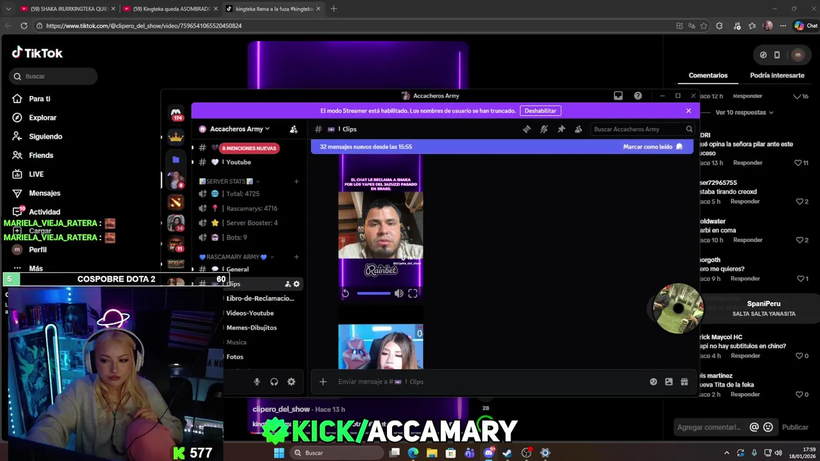
Task: Expand Ver 10 respuestas in comments
Action: pos(744,113)
